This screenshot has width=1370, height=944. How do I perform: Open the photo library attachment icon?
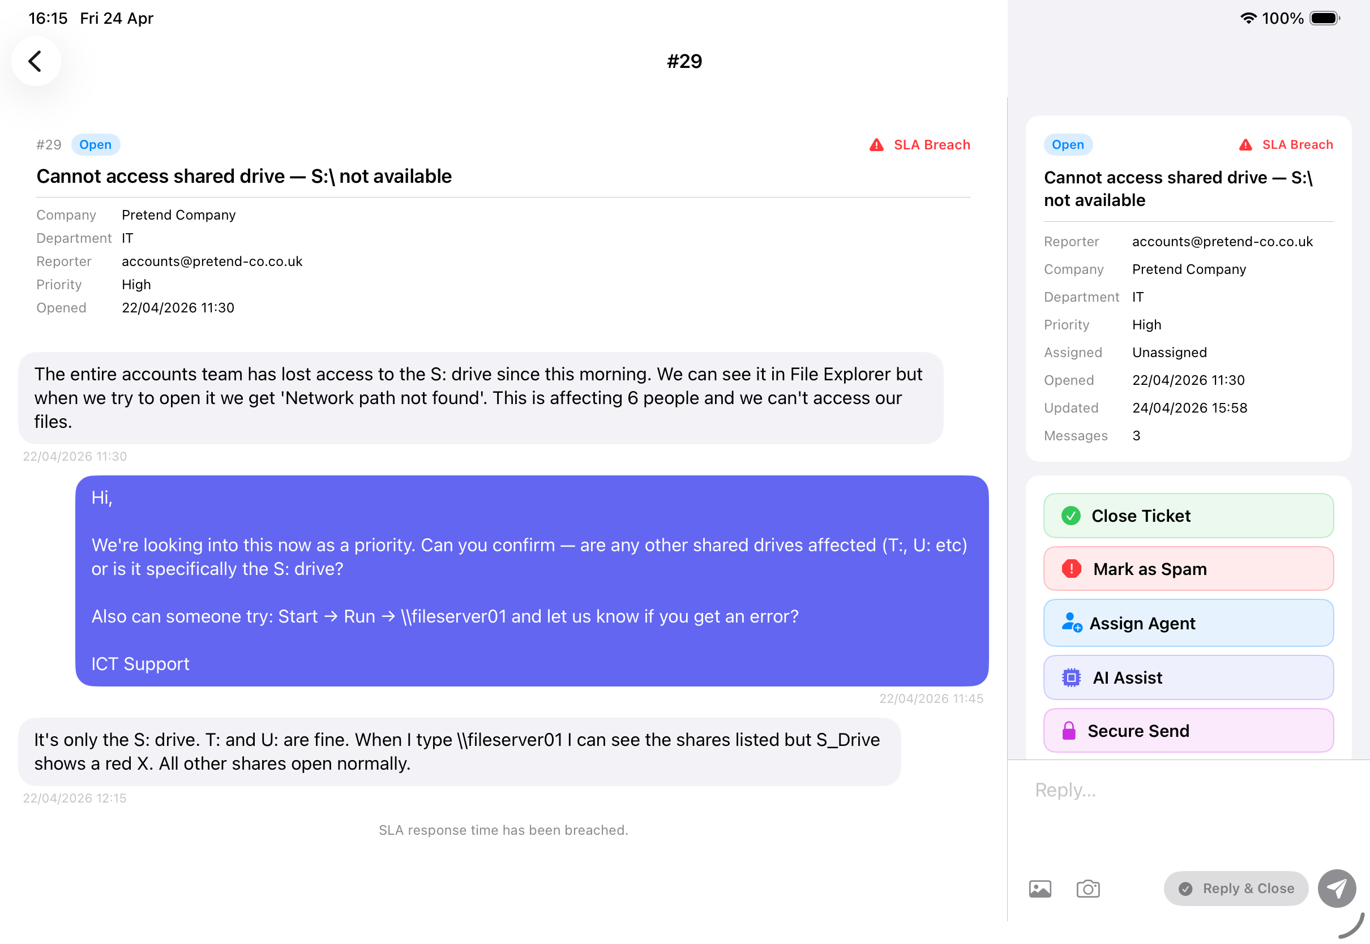1040,889
